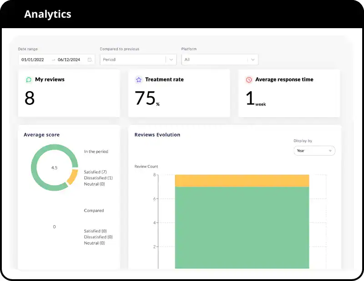Select the Satisfied (7) legend entry

pos(95,172)
